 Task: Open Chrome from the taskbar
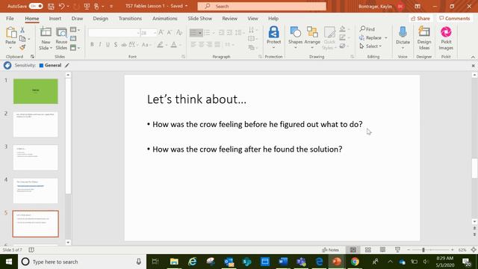[355, 262]
